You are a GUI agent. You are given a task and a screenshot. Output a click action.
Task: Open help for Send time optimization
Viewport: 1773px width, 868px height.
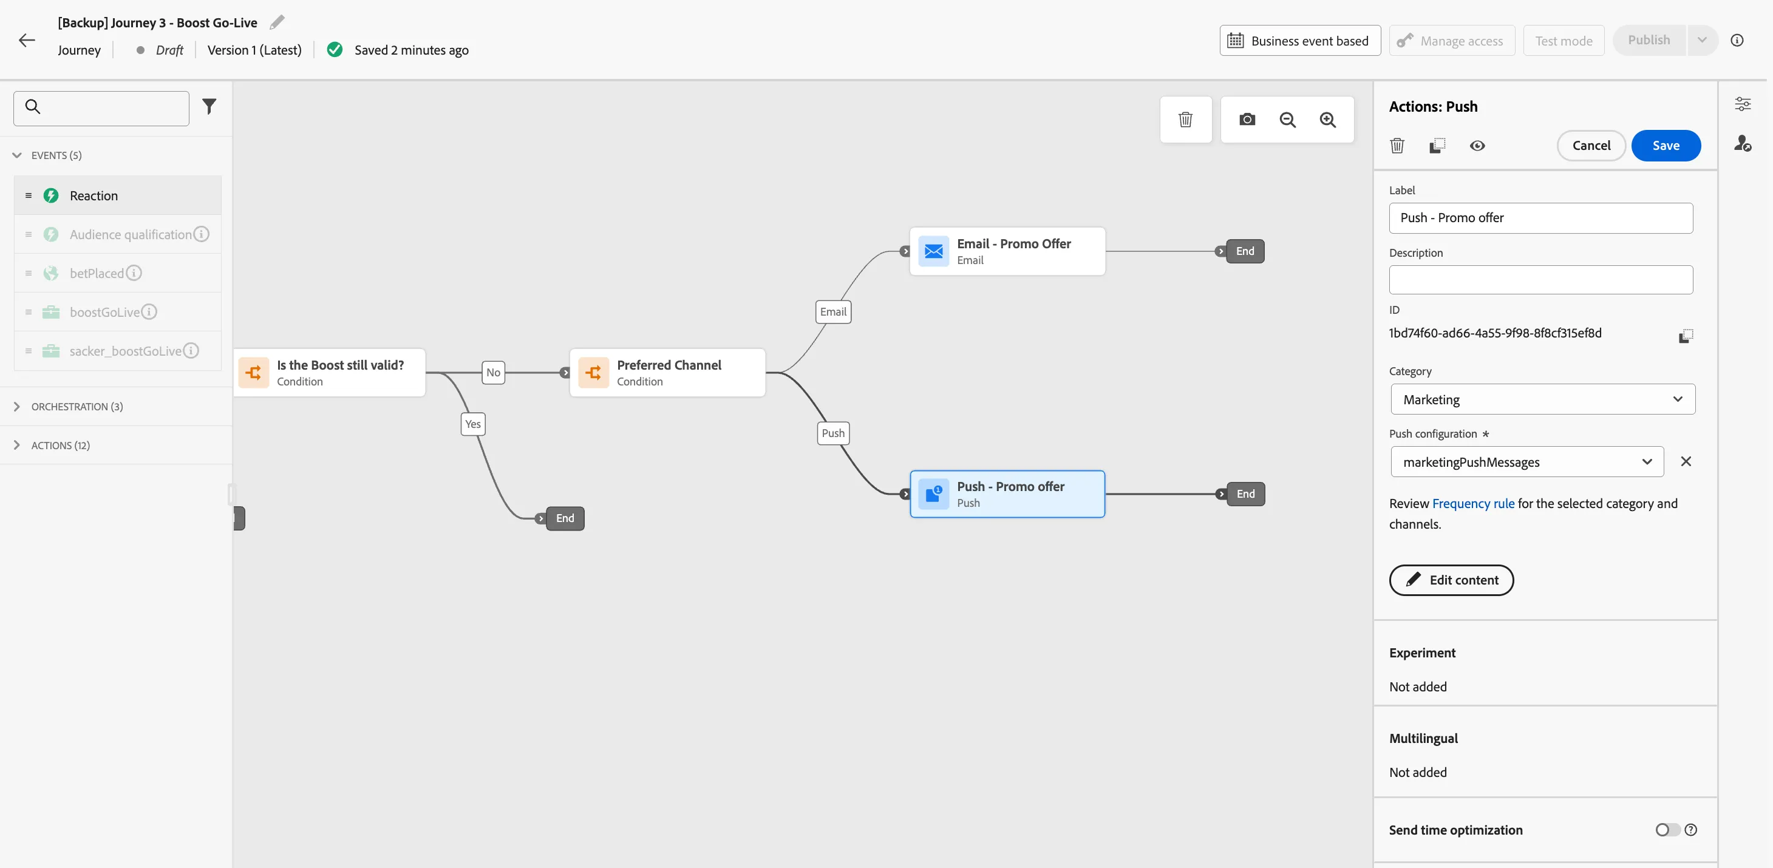[x=1690, y=830]
